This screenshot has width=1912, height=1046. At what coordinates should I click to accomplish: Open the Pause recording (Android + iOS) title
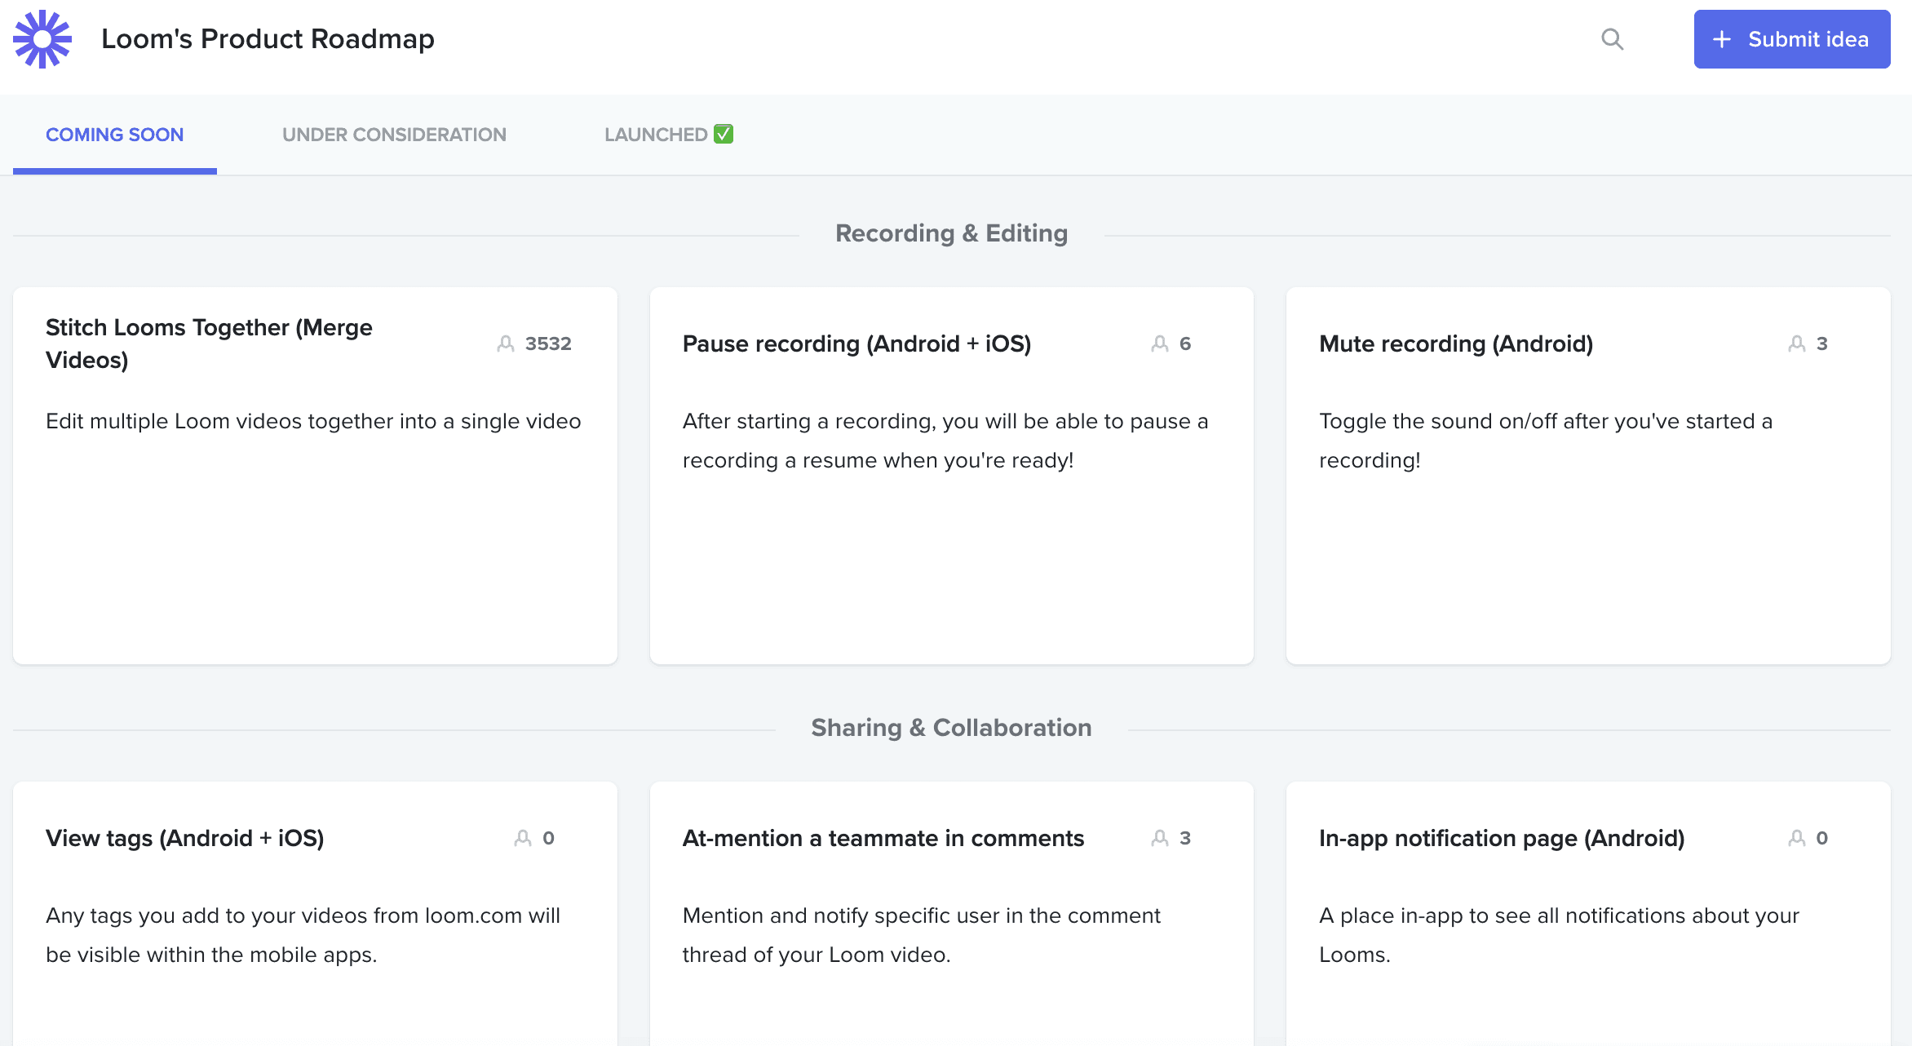tap(856, 343)
